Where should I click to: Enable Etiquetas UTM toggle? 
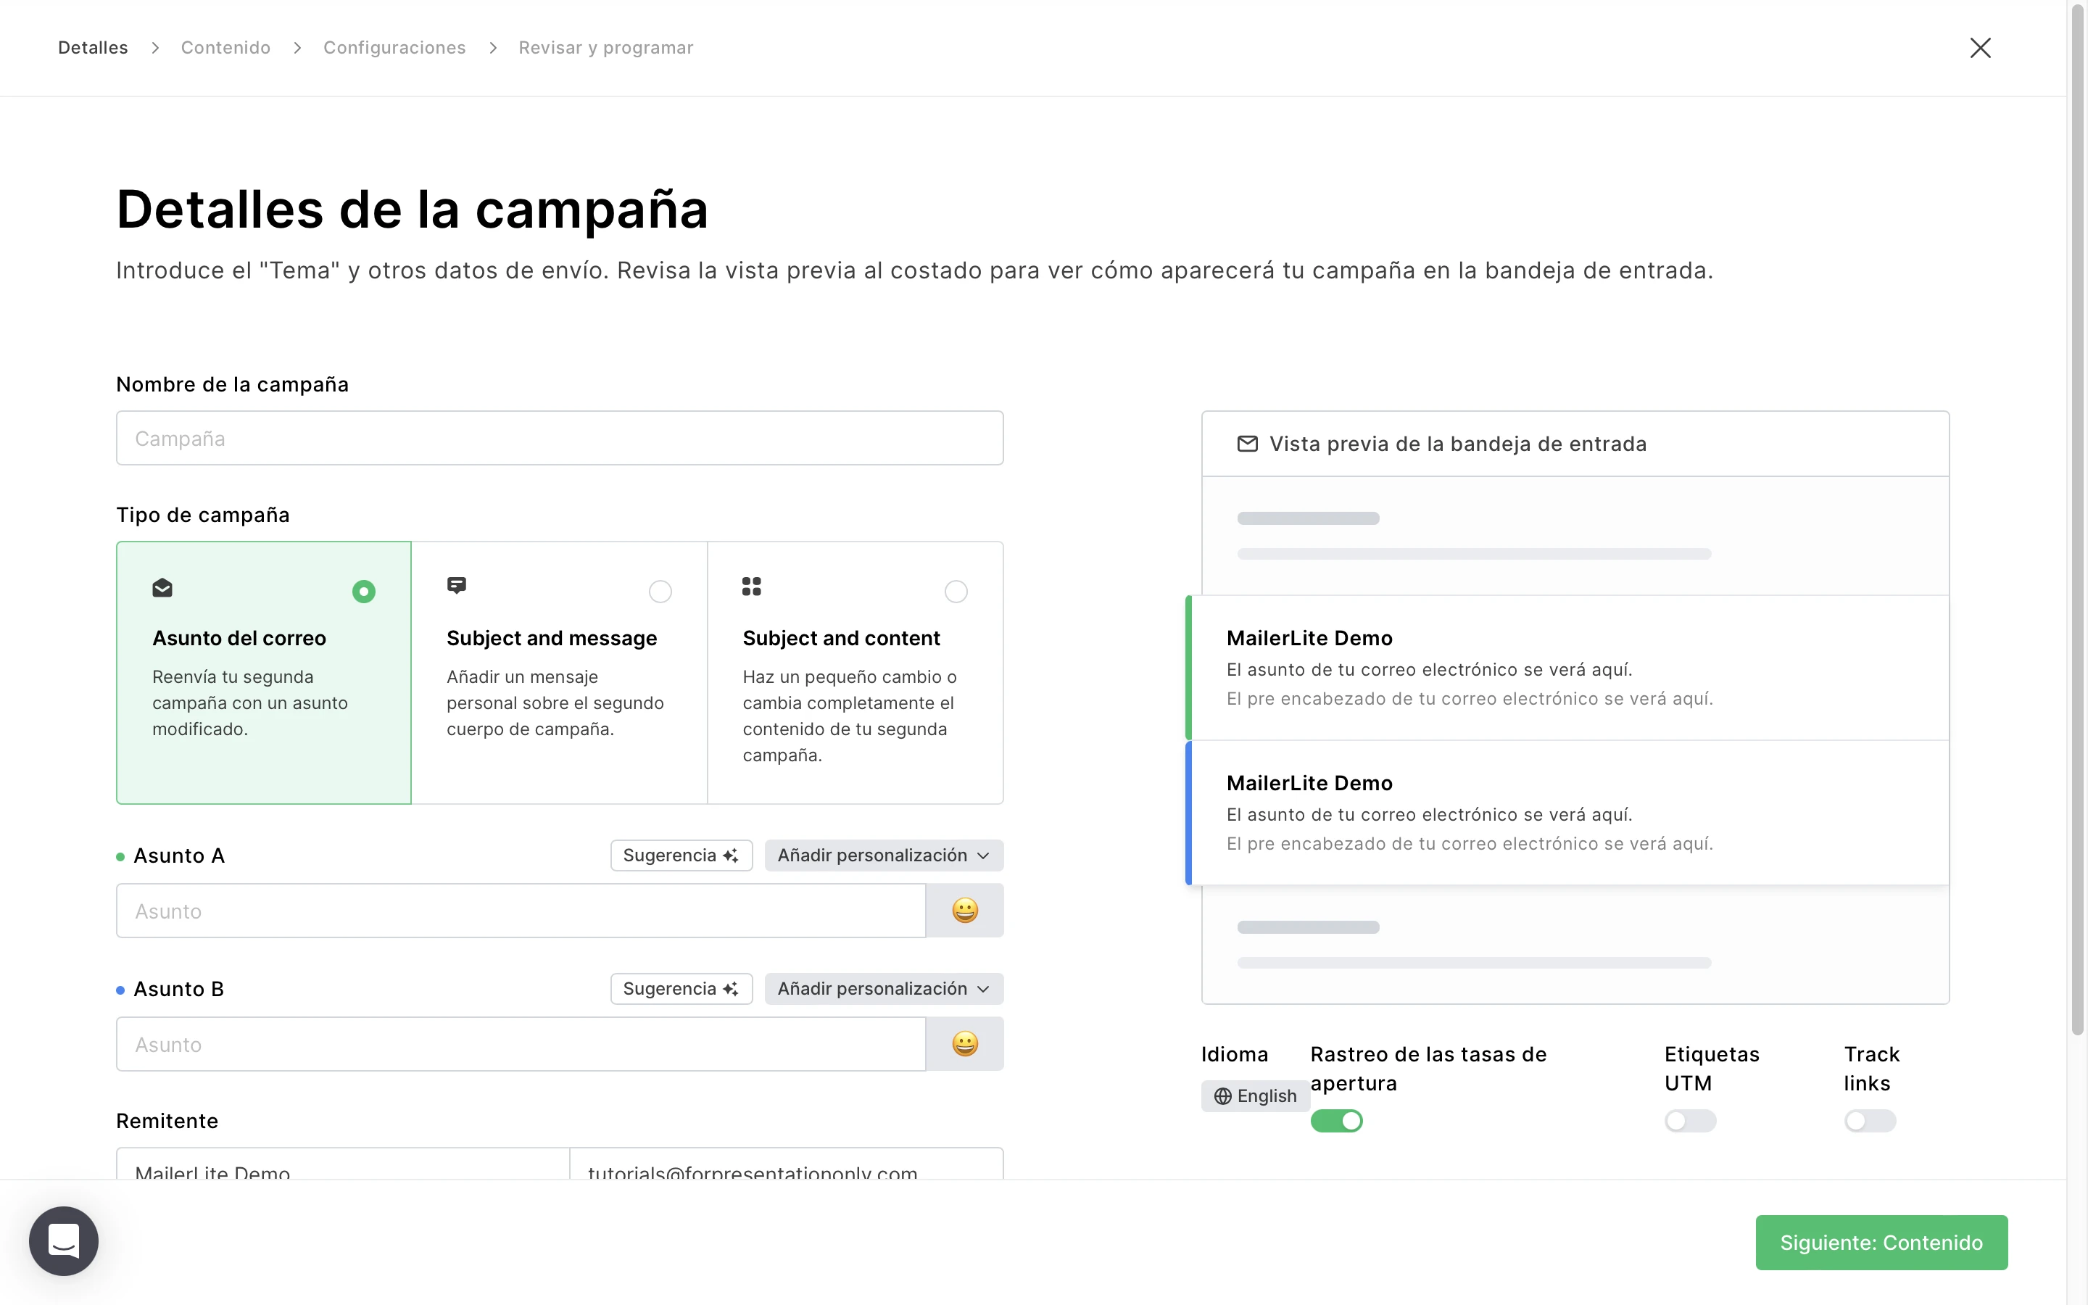click(1689, 1120)
